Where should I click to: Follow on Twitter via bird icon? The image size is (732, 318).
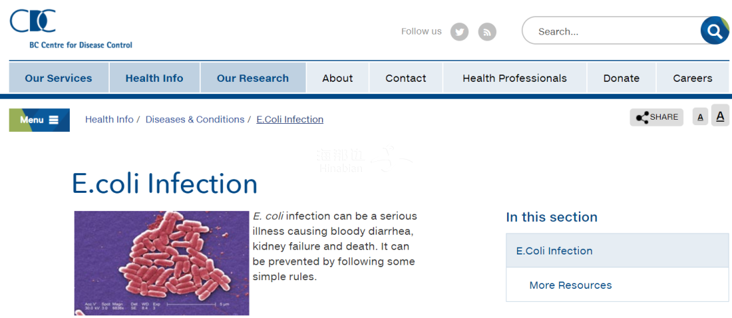[x=460, y=32]
